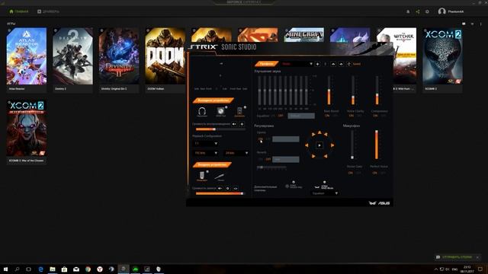Toggle Voice Clarity ON
Image resolution: width=488 pixels, height=274 pixels.
tap(352, 116)
